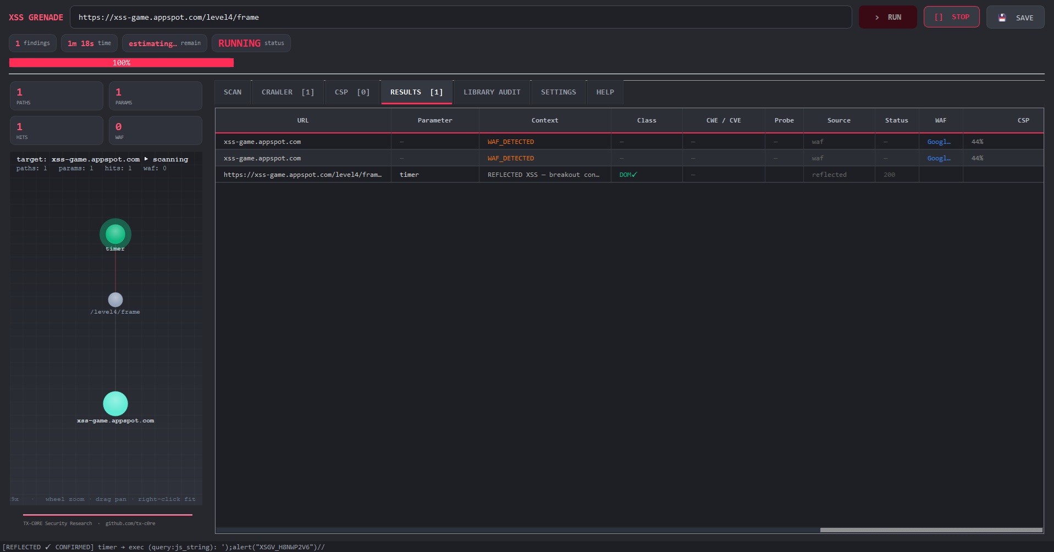Click the timer parameter cell

click(435, 175)
